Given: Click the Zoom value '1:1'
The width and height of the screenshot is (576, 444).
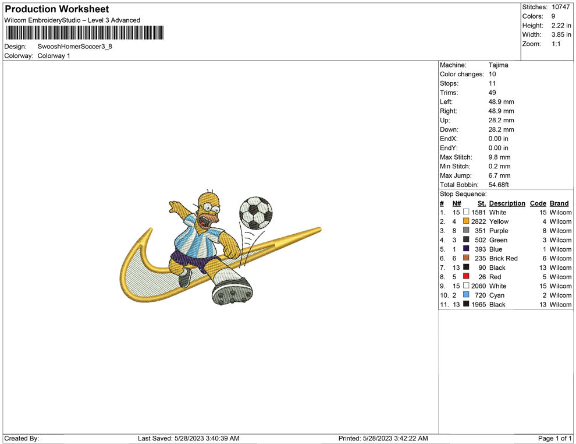Looking at the screenshot, I should [x=556, y=44].
